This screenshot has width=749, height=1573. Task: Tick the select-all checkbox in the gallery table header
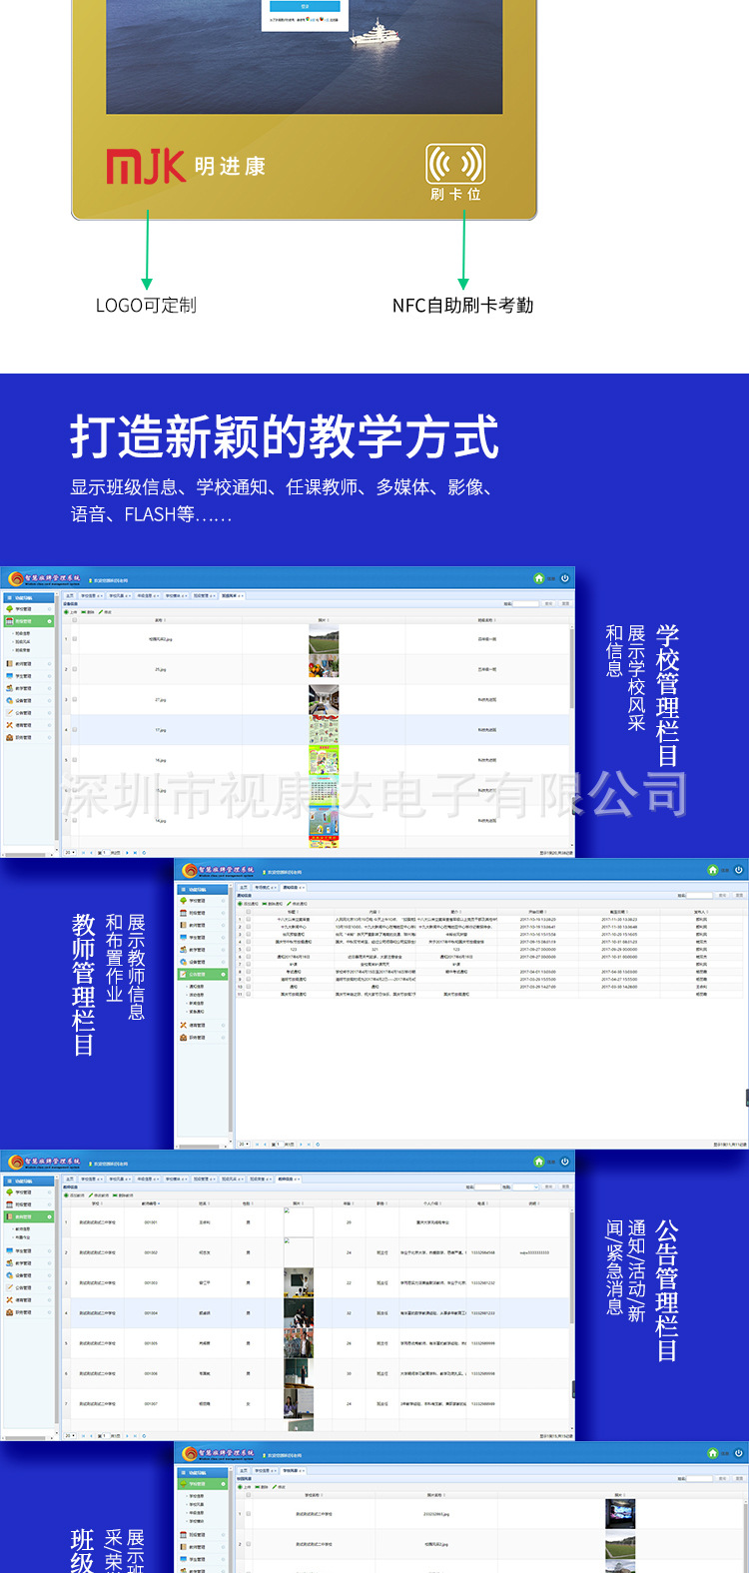[x=75, y=620]
